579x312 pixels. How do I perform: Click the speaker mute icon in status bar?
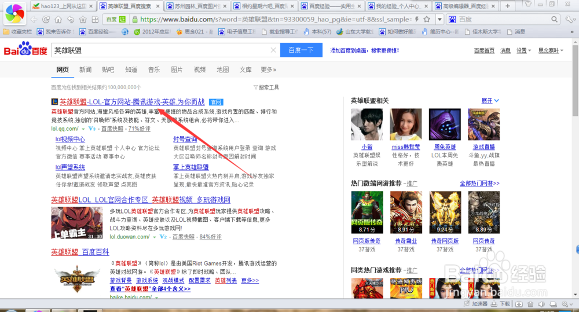click(541, 304)
